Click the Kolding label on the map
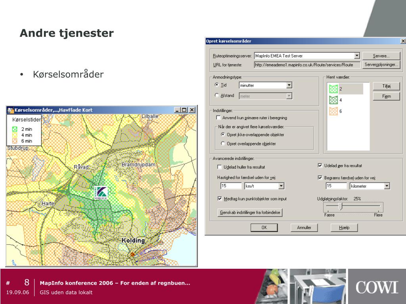This screenshot has height=304, width=406. pyautogui.click(x=133, y=240)
